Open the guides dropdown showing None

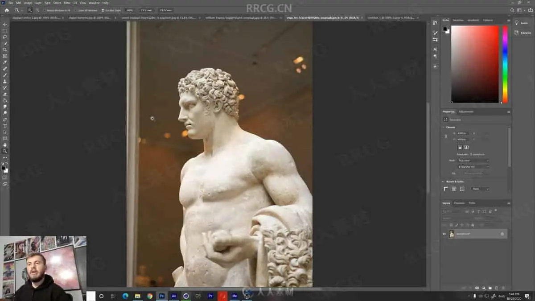pos(480,189)
